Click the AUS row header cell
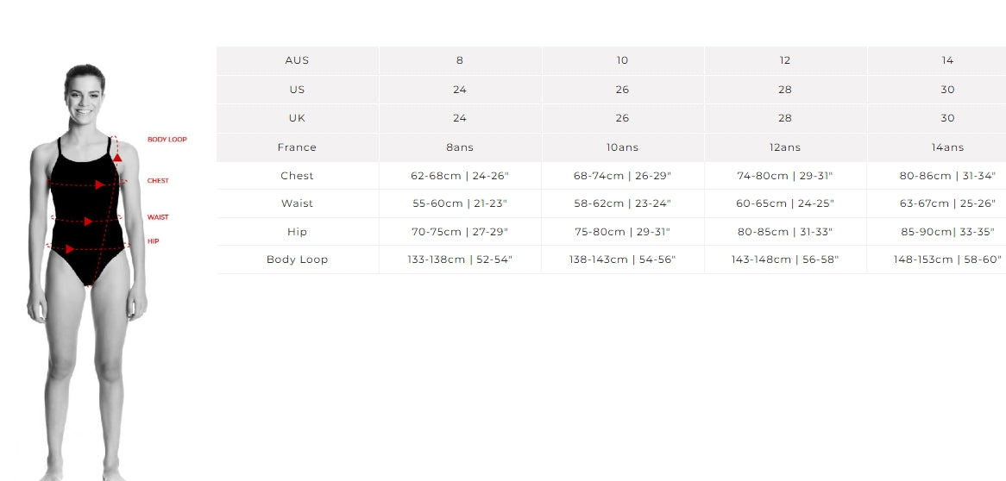The width and height of the screenshot is (1006, 481). [298, 60]
